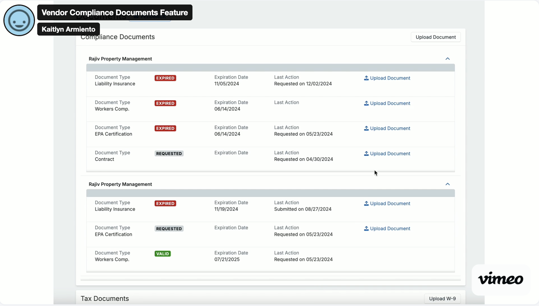The width and height of the screenshot is (539, 306).
Task: Upload document for Liability Insurance expiring 11/05/2024
Action: point(387,78)
